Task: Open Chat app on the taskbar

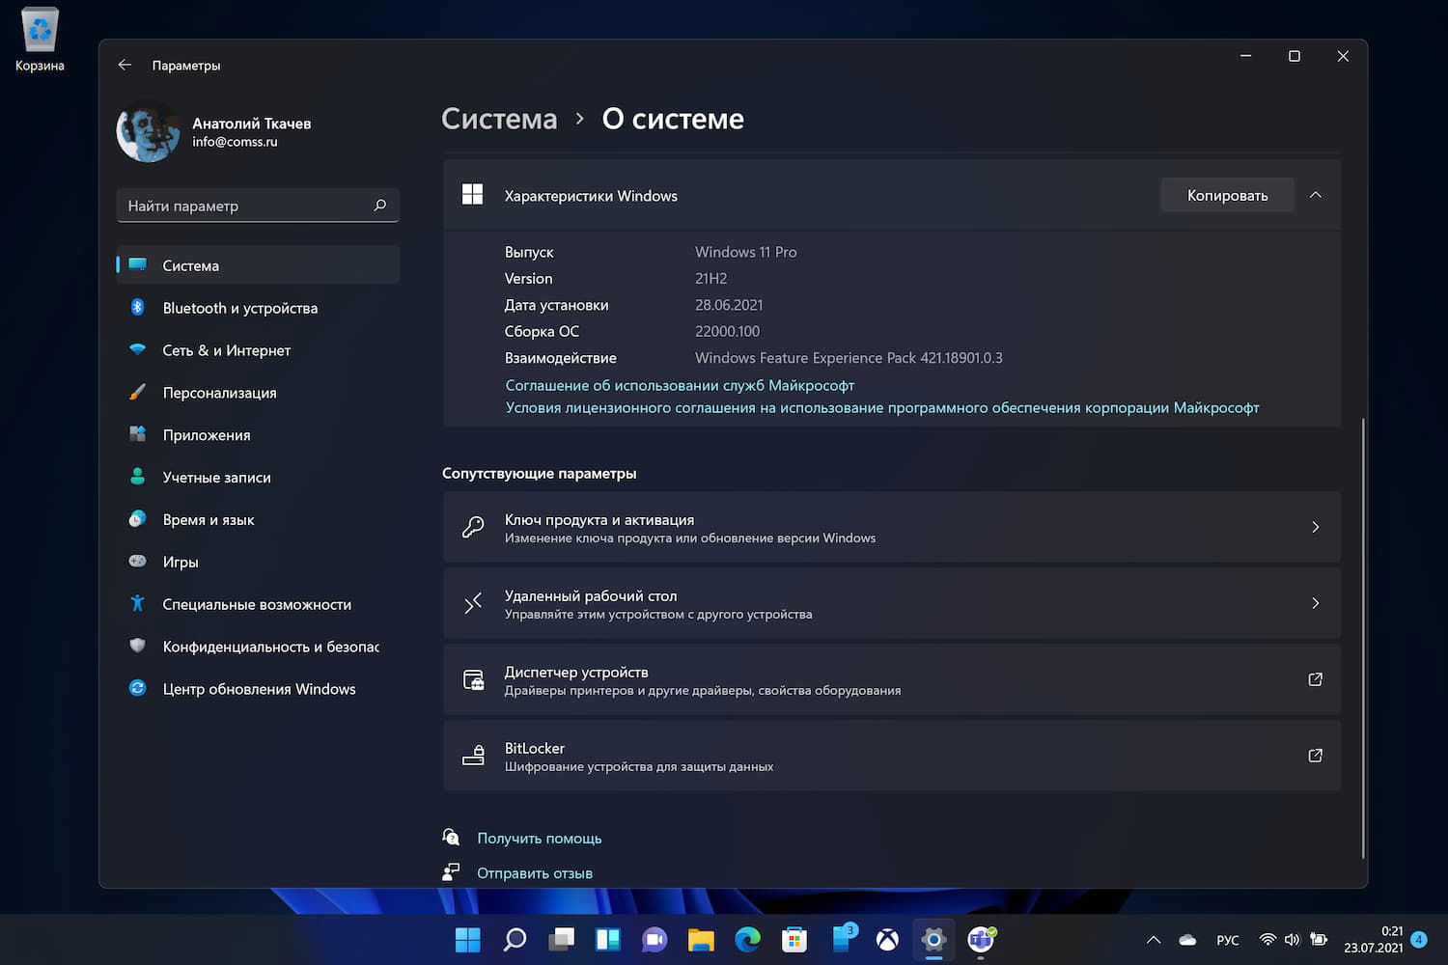Action: point(654,939)
